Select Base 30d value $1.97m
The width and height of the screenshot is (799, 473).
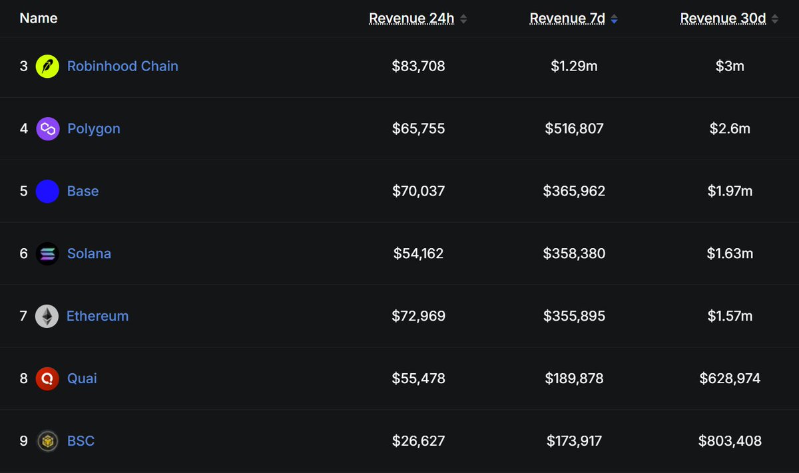point(730,192)
